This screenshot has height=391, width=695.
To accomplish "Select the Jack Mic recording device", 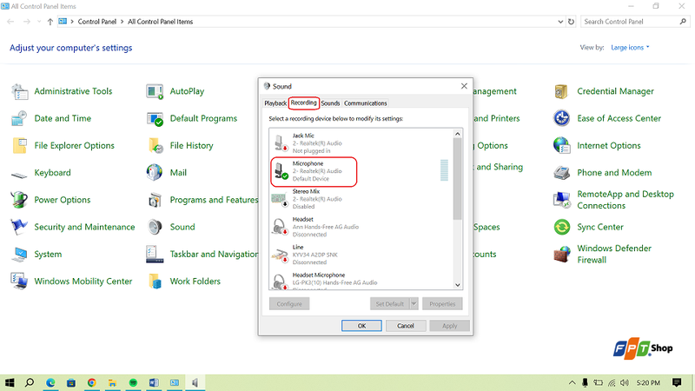I will pos(361,143).
